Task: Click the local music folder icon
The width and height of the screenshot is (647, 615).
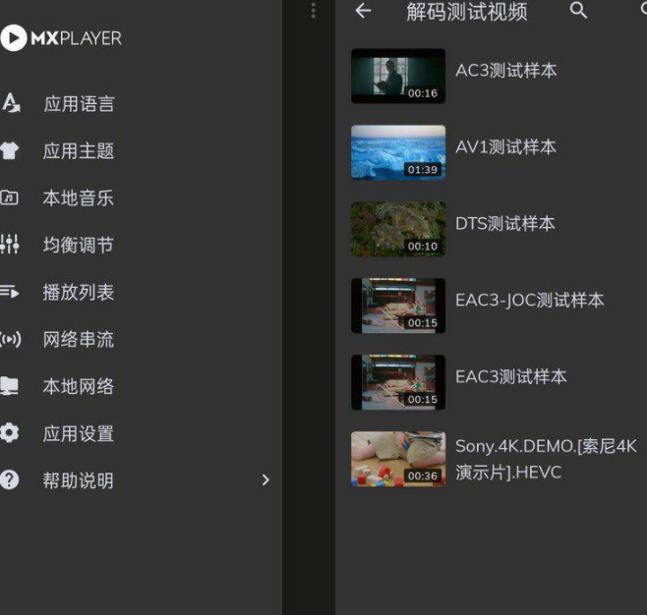Action: pyautogui.click(x=9, y=197)
